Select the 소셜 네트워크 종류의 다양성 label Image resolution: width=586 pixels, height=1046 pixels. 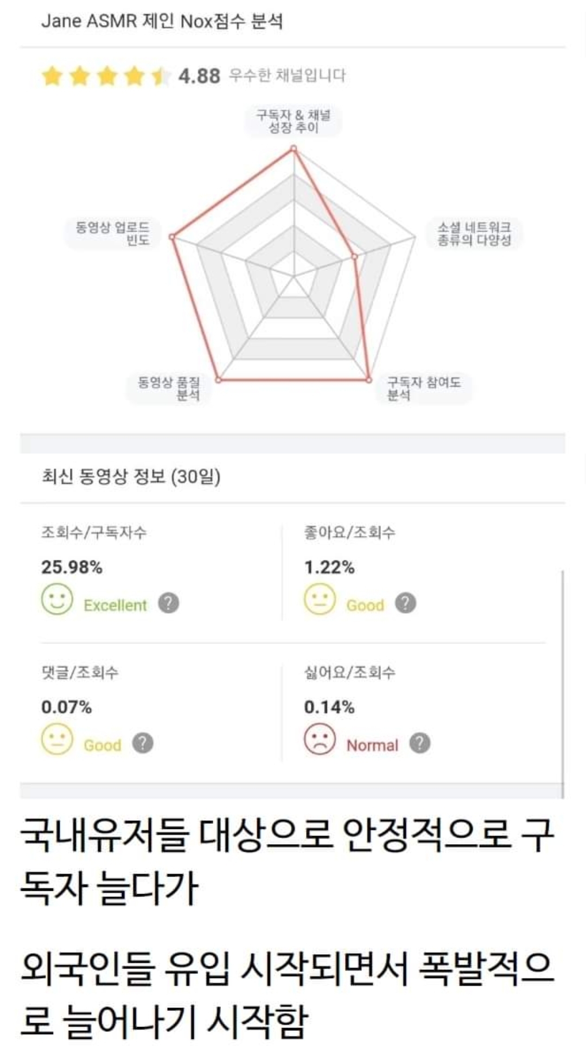point(474,233)
